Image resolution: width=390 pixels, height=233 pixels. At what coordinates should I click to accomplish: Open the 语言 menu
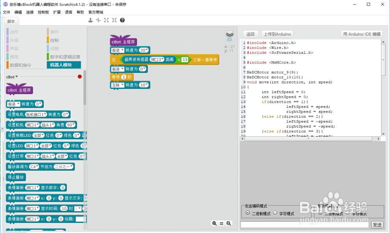pos(68,12)
